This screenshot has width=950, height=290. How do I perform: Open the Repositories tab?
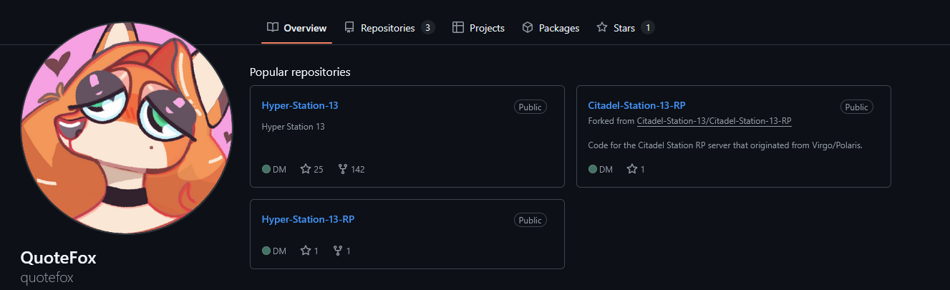(x=387, y=28)
